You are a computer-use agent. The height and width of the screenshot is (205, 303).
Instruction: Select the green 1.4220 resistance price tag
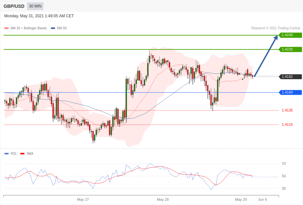pyautogui.click(x=290, y=50)
